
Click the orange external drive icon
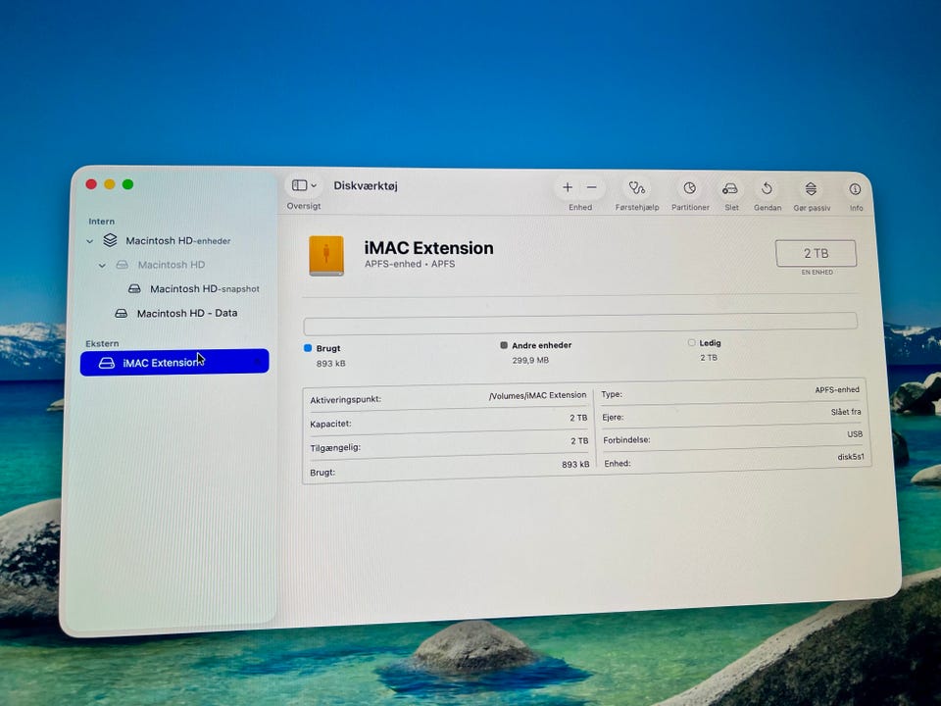(326, 256)
